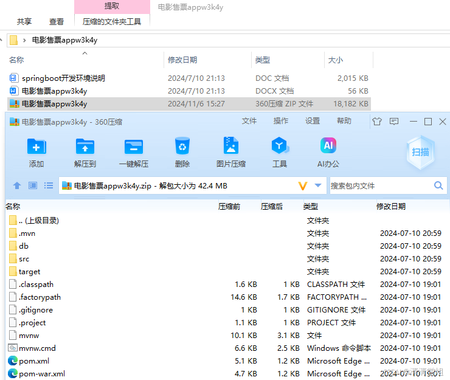Click the ZIP archive icon in Explorer list
The image size is (450, 380).
(15, 103)
